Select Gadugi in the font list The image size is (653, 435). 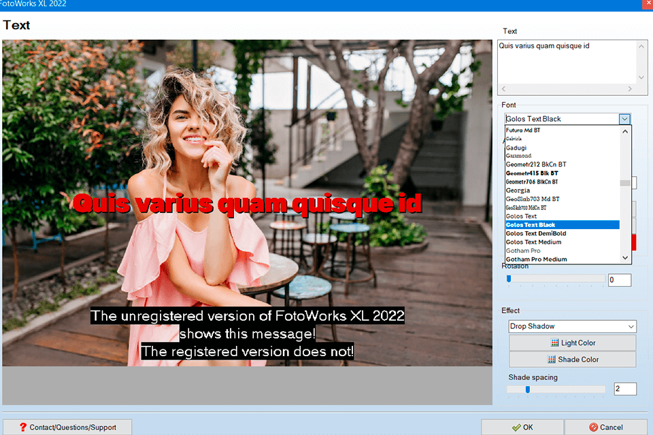coord(516,147)
